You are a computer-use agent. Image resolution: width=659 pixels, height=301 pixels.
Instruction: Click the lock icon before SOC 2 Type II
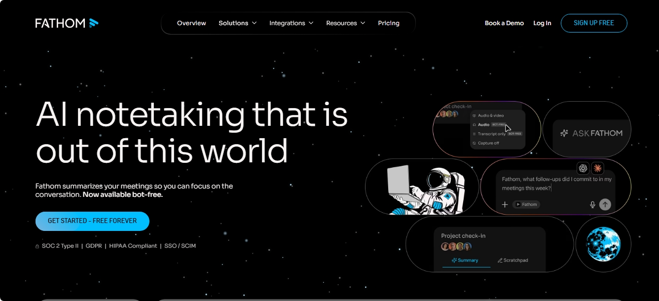coord(37,246)
